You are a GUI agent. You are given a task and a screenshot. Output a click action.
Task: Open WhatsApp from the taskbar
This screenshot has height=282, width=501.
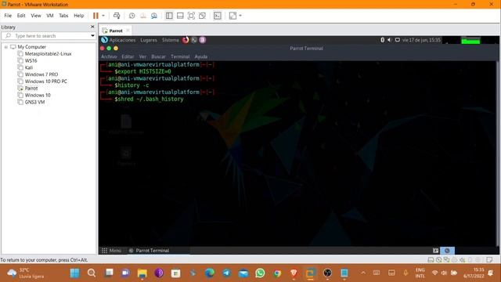pyautogui.click(x=260, y=273)
